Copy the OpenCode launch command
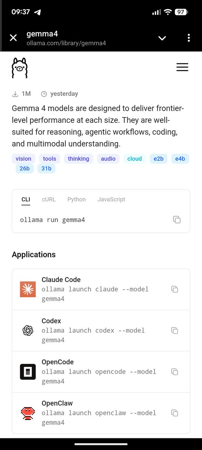Image resolution: width=202 pixels, height=450 pixels. tap(174, 372)
